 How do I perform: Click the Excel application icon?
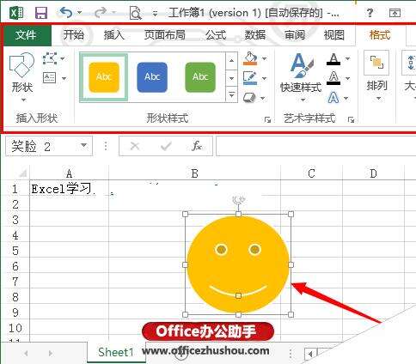(x=16, y=13)
